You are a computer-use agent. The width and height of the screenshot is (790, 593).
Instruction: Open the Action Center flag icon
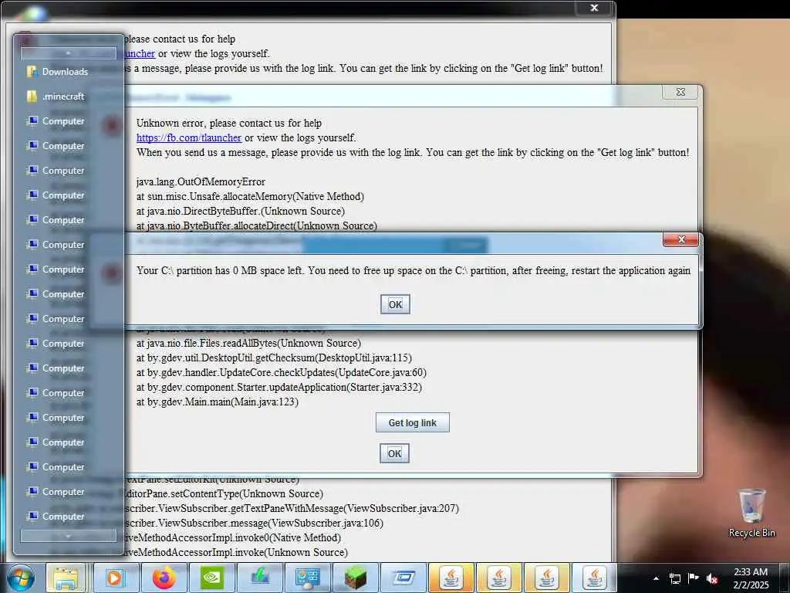click(x=694, y=578)
